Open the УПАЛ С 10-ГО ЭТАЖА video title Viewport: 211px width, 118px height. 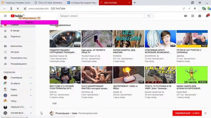point(158,87)
